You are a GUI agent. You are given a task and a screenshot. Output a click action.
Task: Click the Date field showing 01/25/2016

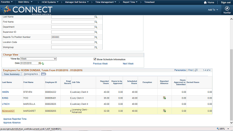click(29, 63)
